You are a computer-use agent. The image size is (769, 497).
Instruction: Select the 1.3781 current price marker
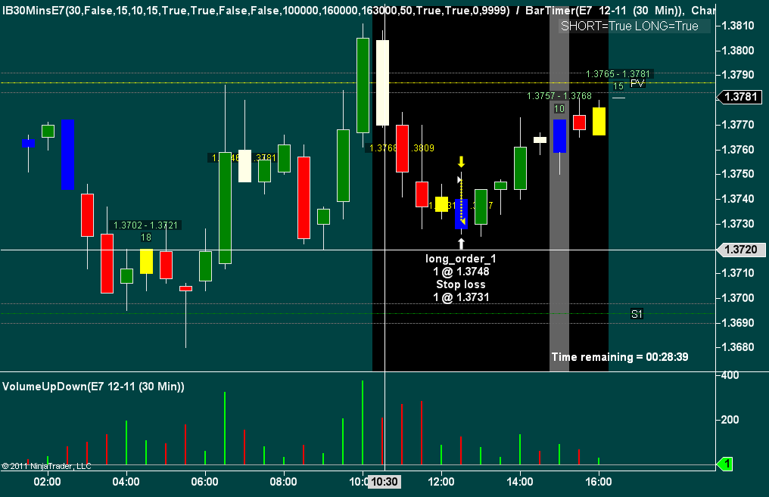(740, 97)
